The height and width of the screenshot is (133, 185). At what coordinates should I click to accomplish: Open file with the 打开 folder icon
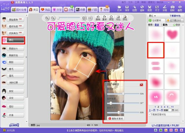click(x=120, y=8)
